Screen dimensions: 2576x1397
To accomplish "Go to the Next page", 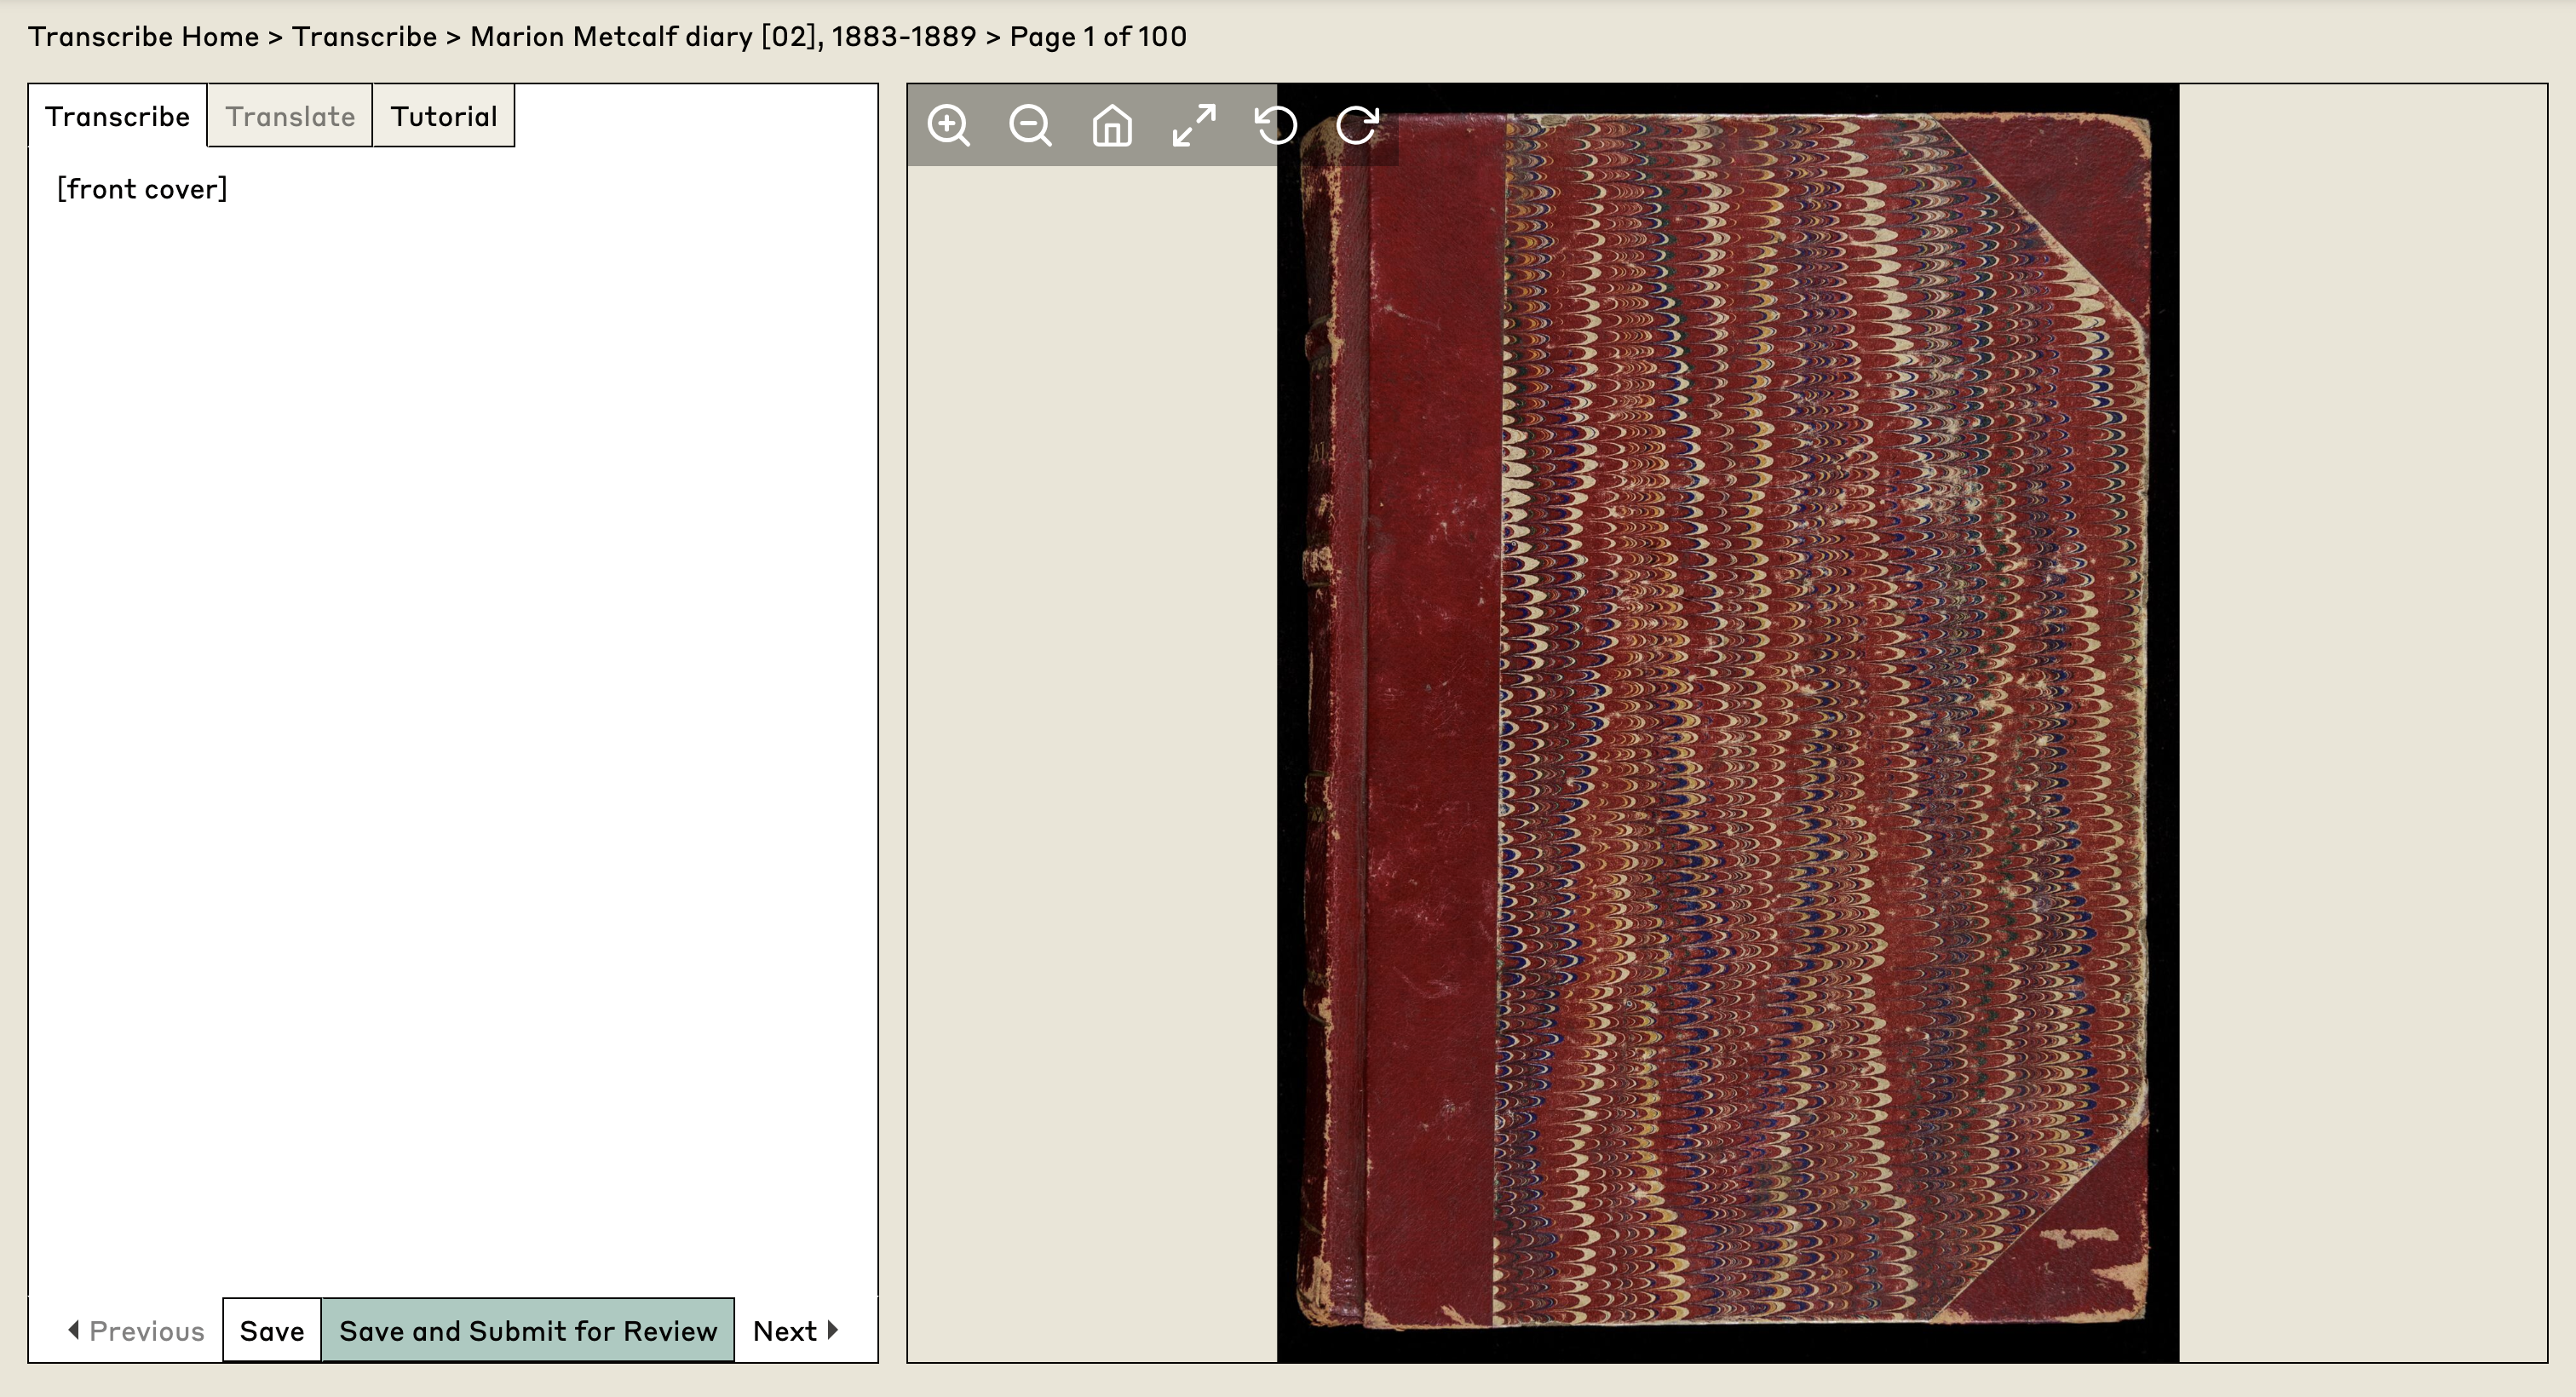I will point(795,1331).
